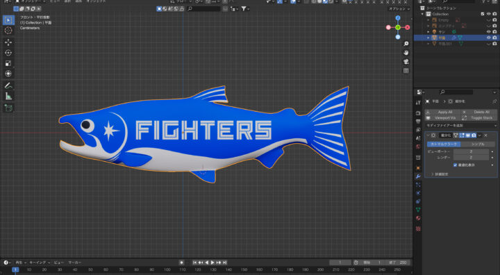Viewport: 500px width, 275px height.
Task: Switch subdivision type to Simple
Action: (x=478, y=144)
